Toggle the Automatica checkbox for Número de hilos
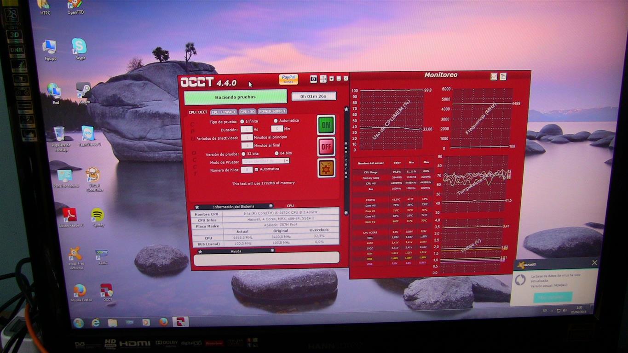 tap(256, 169)
